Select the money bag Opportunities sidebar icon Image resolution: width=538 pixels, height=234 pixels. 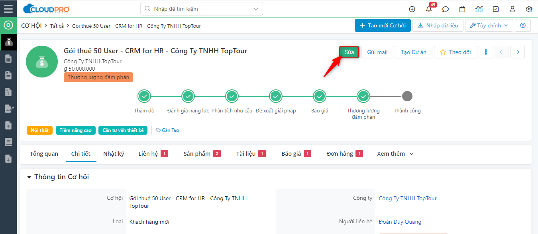coord(8,42)
